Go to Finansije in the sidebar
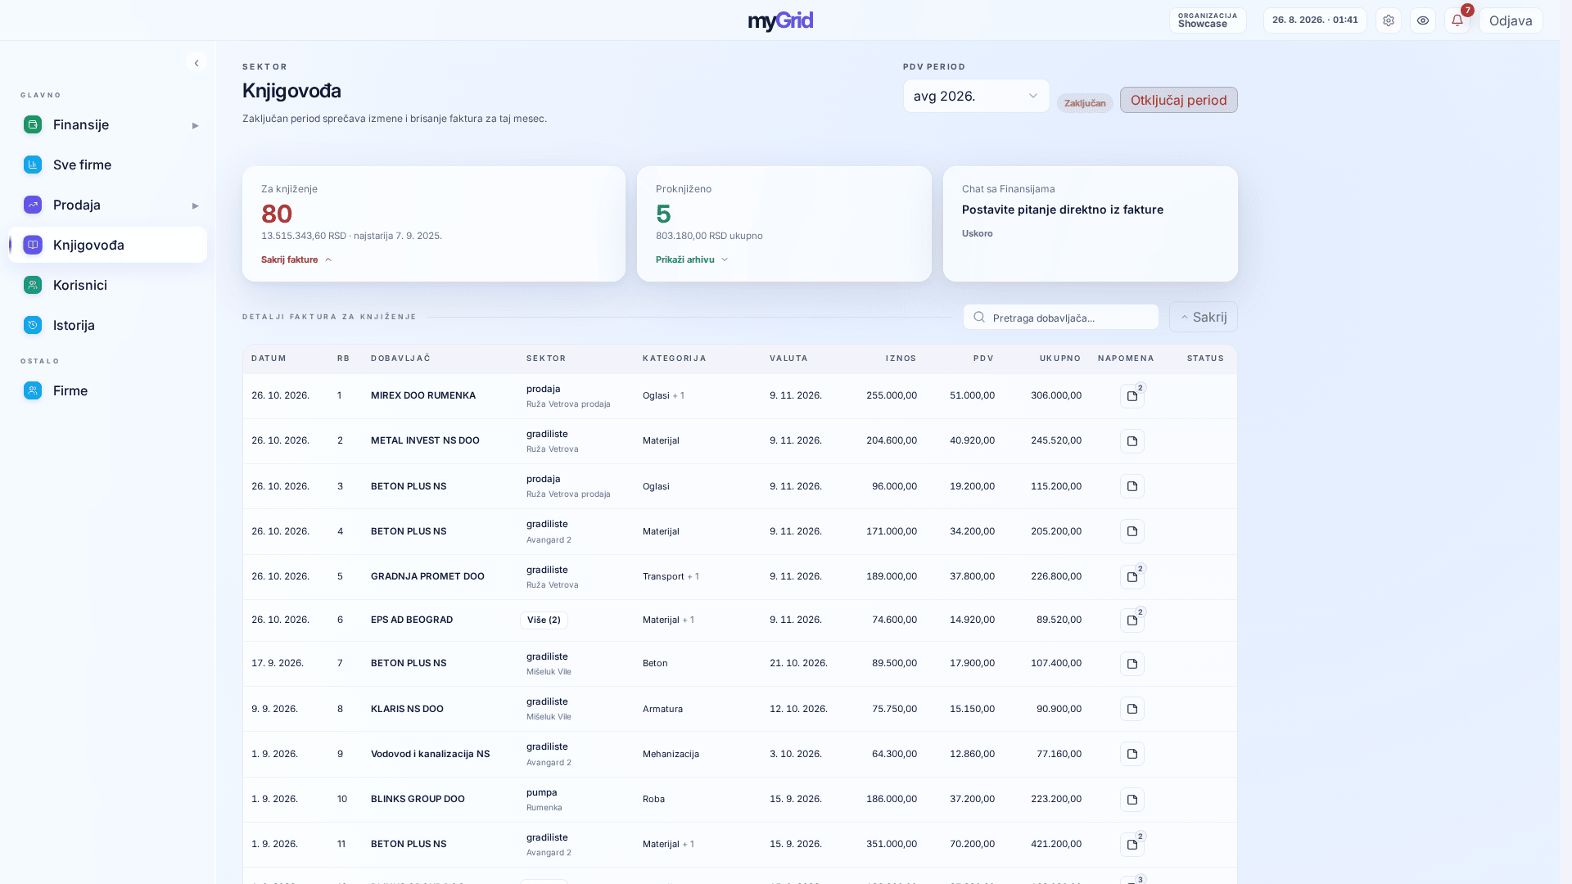This screenshot has width=1572, height=884. pos(108,124)
